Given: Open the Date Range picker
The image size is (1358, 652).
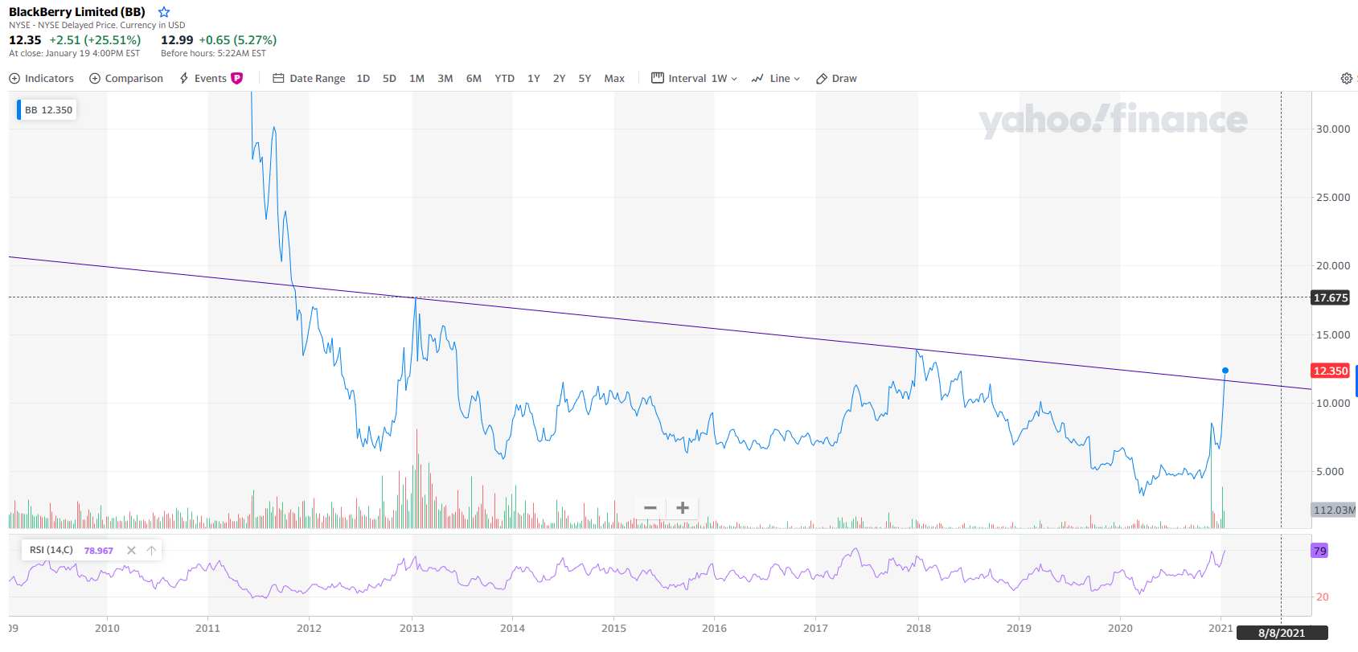Looking at the screenshot, I should tap(309, 78).
